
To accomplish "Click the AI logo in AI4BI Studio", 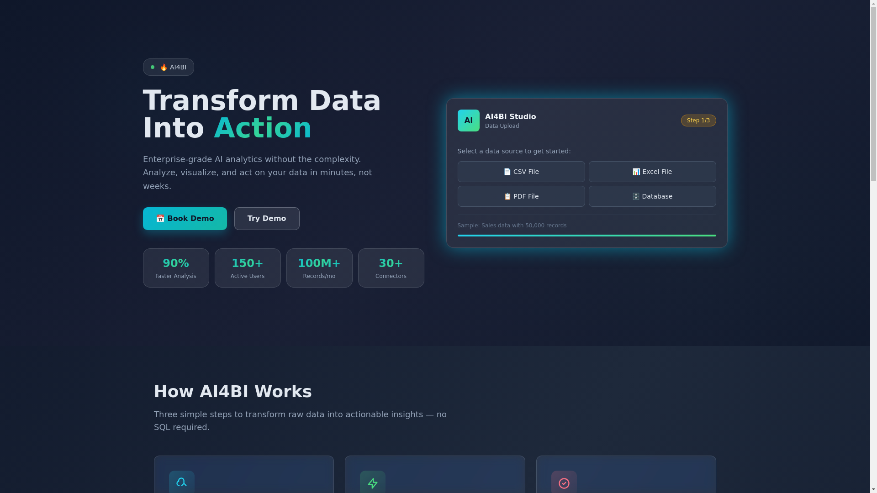I will [x=468, y=121].
